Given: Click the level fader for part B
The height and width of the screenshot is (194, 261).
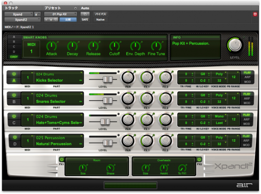Looking at the screenshot, I should coord(108,101).
